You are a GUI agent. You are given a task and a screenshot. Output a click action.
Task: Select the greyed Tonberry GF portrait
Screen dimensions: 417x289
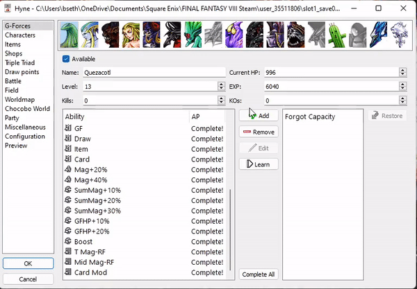pos(358,35)
